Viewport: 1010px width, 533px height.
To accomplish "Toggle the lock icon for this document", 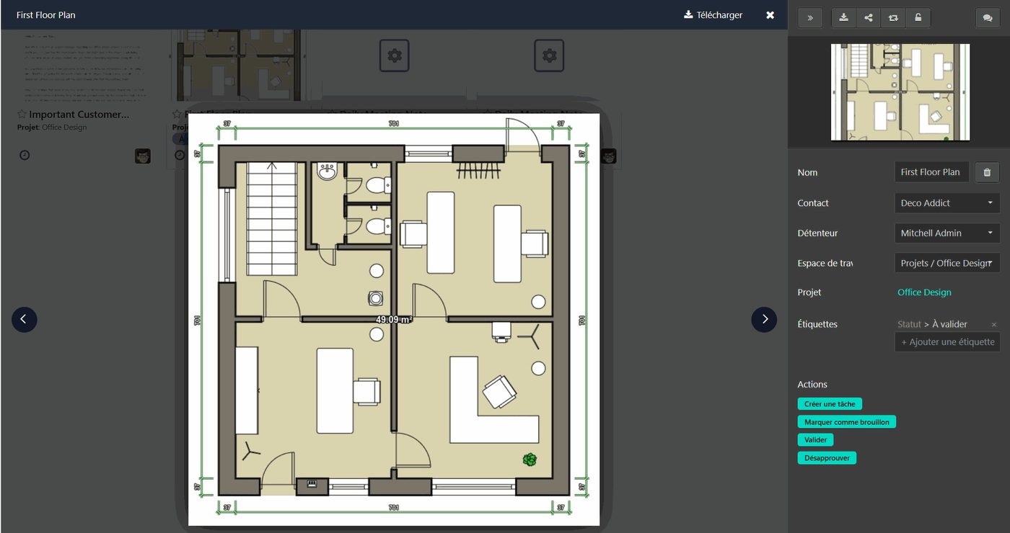I will [x=918, y=18].
